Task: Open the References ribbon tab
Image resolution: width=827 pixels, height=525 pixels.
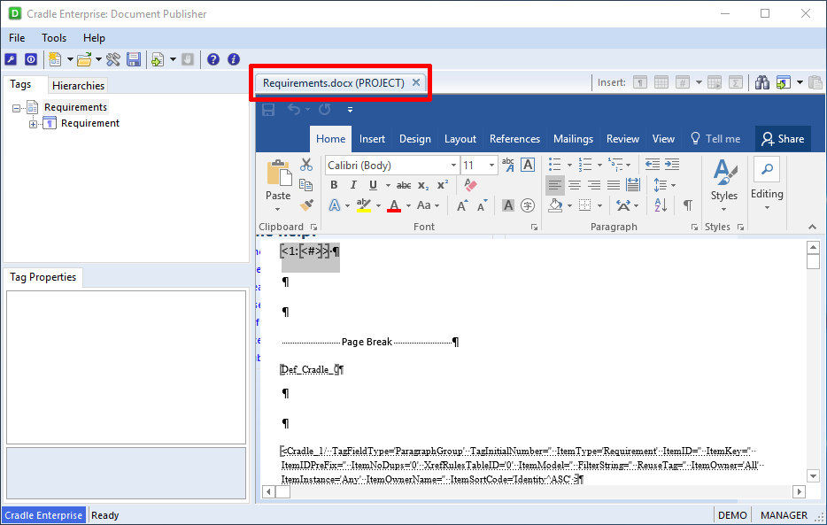Action: point(514,139)
